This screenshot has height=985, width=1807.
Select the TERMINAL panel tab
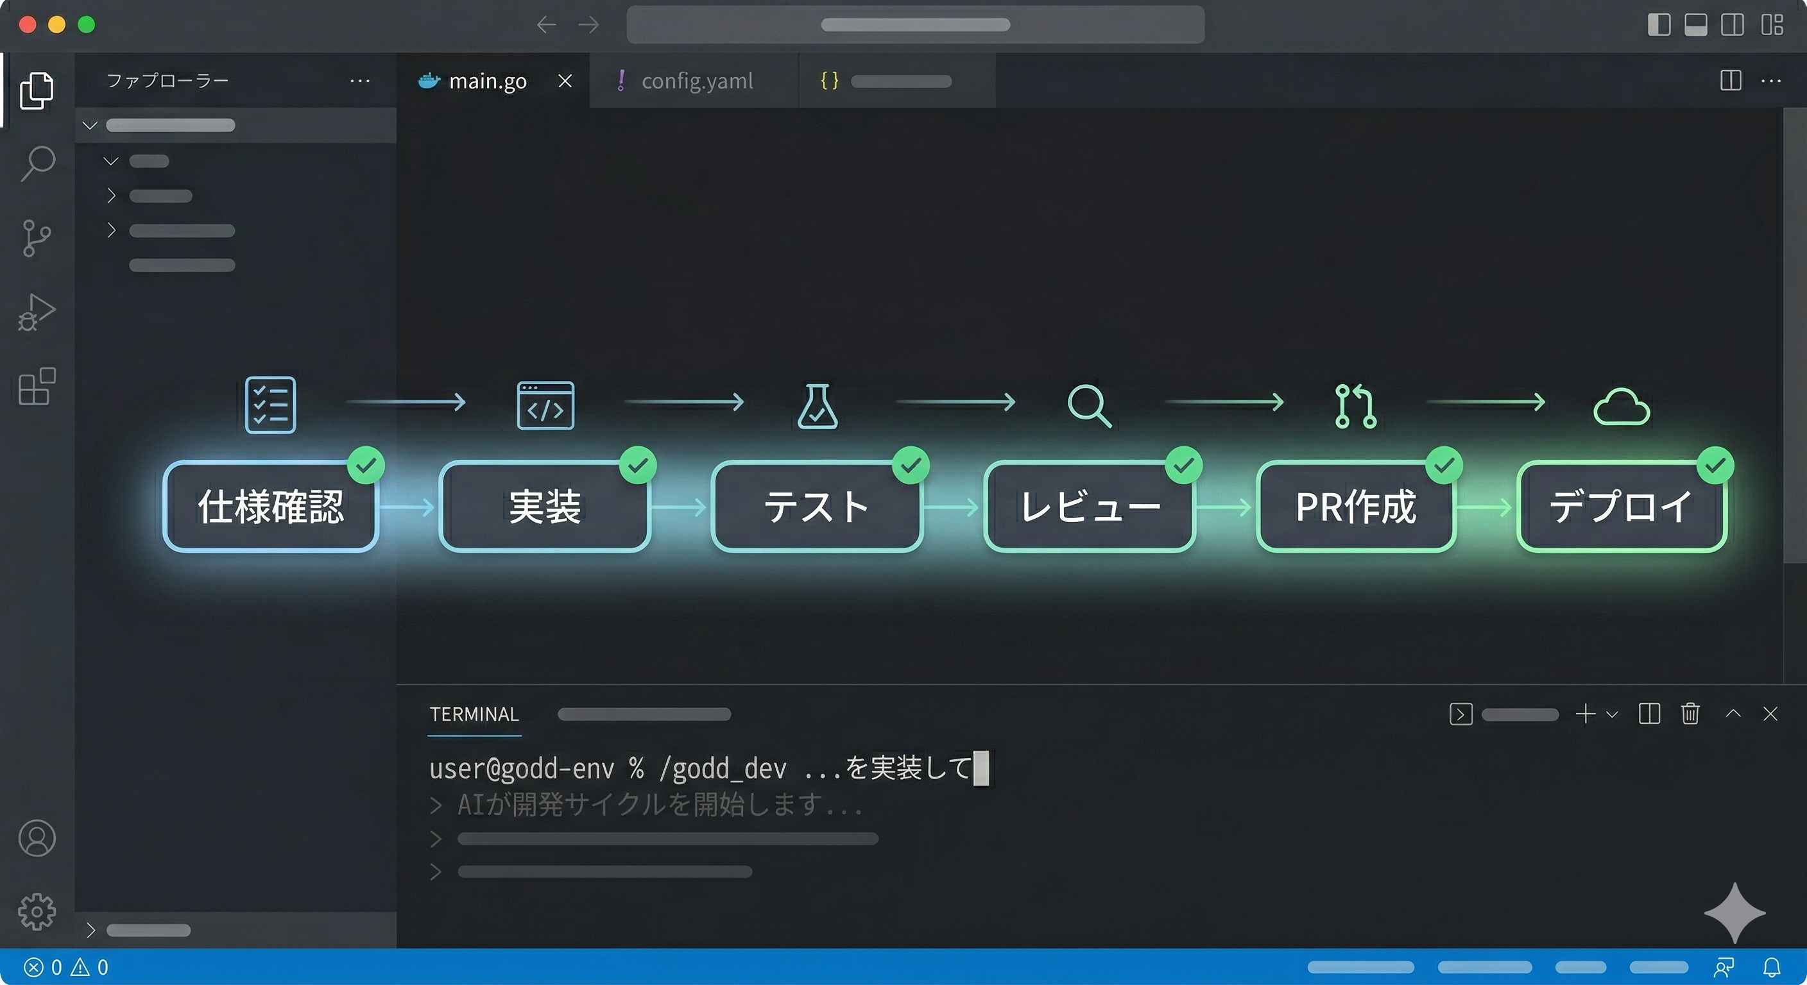click(x=474, y=714)
